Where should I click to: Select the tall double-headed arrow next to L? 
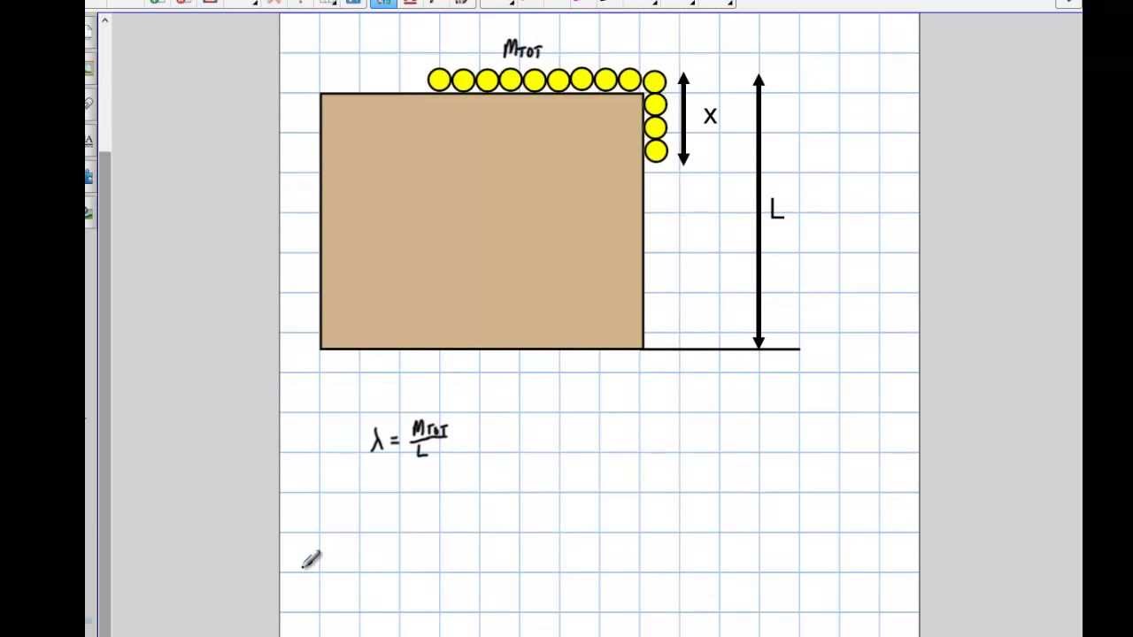click(759, 211)
